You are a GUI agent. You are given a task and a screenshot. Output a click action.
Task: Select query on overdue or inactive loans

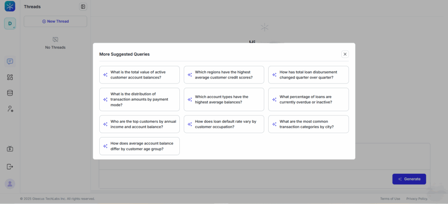(x=308, y=100)
